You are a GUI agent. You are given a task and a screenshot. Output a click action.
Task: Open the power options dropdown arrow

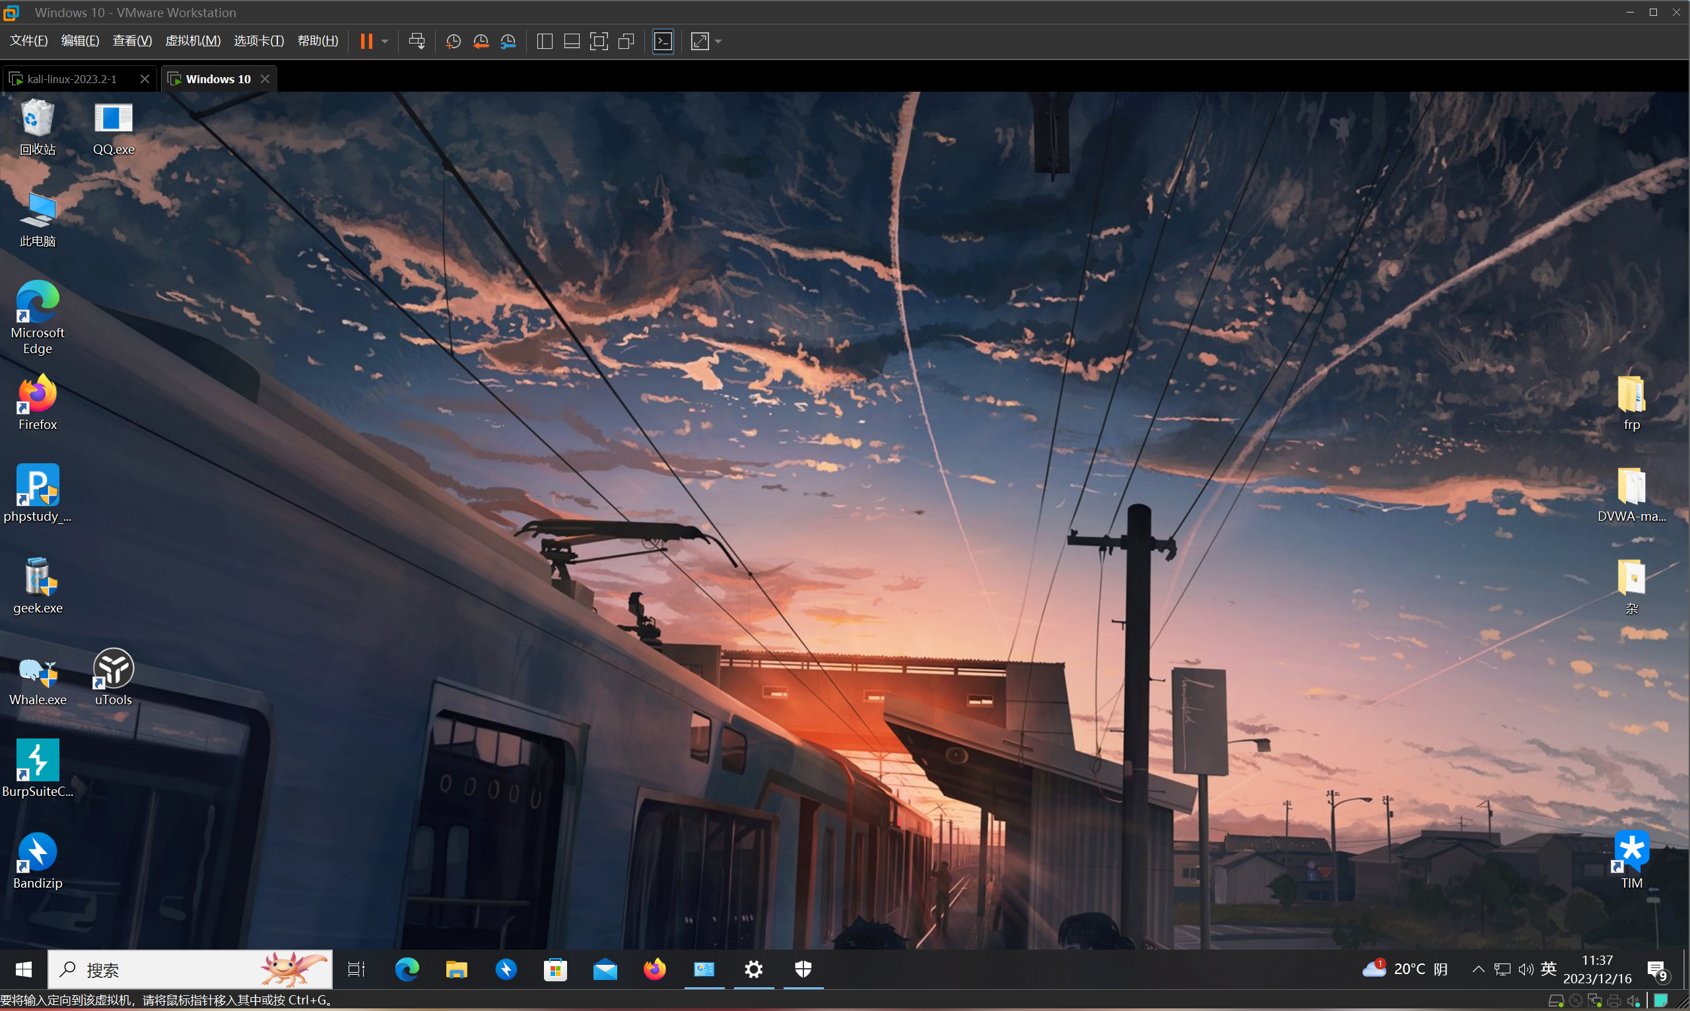pos(385,42)
